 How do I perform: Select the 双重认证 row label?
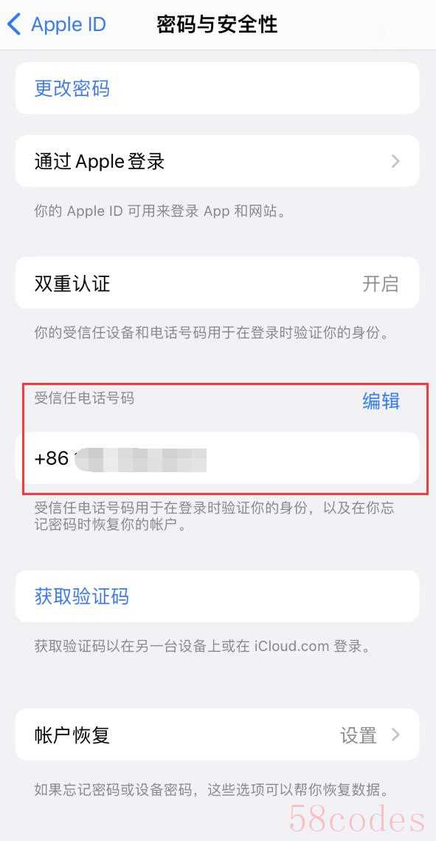coord(72,283)
